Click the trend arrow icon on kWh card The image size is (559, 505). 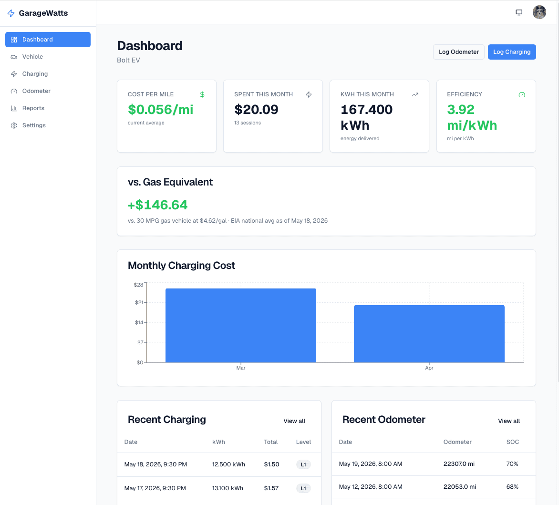[x=415, y=94]
